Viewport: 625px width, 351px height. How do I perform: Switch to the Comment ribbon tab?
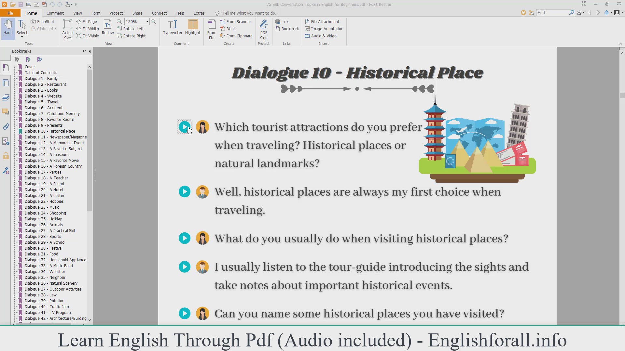click(x=55, y=13)
